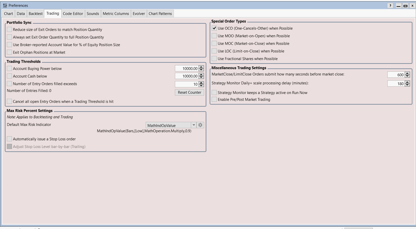
Task: Maximize the Preferences window
Action: click(x=405, y=6)
